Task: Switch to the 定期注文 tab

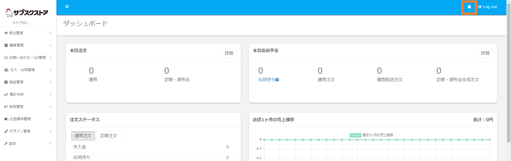Action: coord(108,136)
